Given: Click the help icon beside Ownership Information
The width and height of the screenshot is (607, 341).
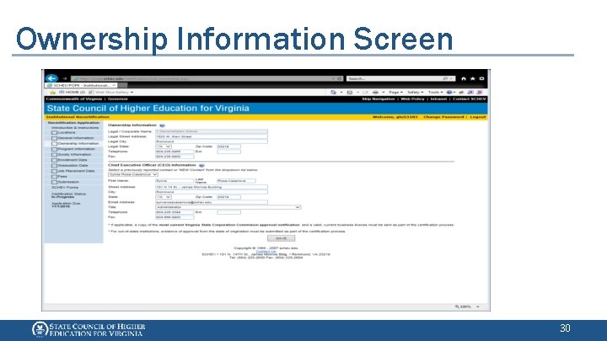Looking at the screenshot, I should click(x=162, y=125).
